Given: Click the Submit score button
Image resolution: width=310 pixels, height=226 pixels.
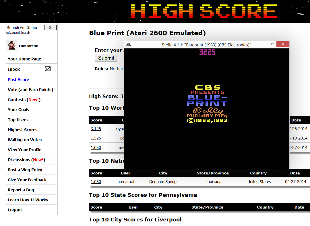Looking at the screenshot, I should (x=106, y=58).
